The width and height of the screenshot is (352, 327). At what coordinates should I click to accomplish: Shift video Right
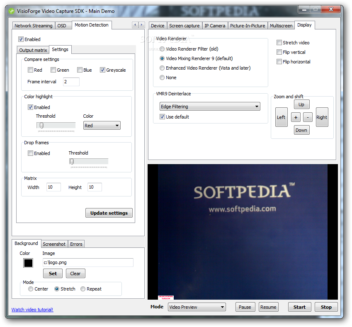322,117
